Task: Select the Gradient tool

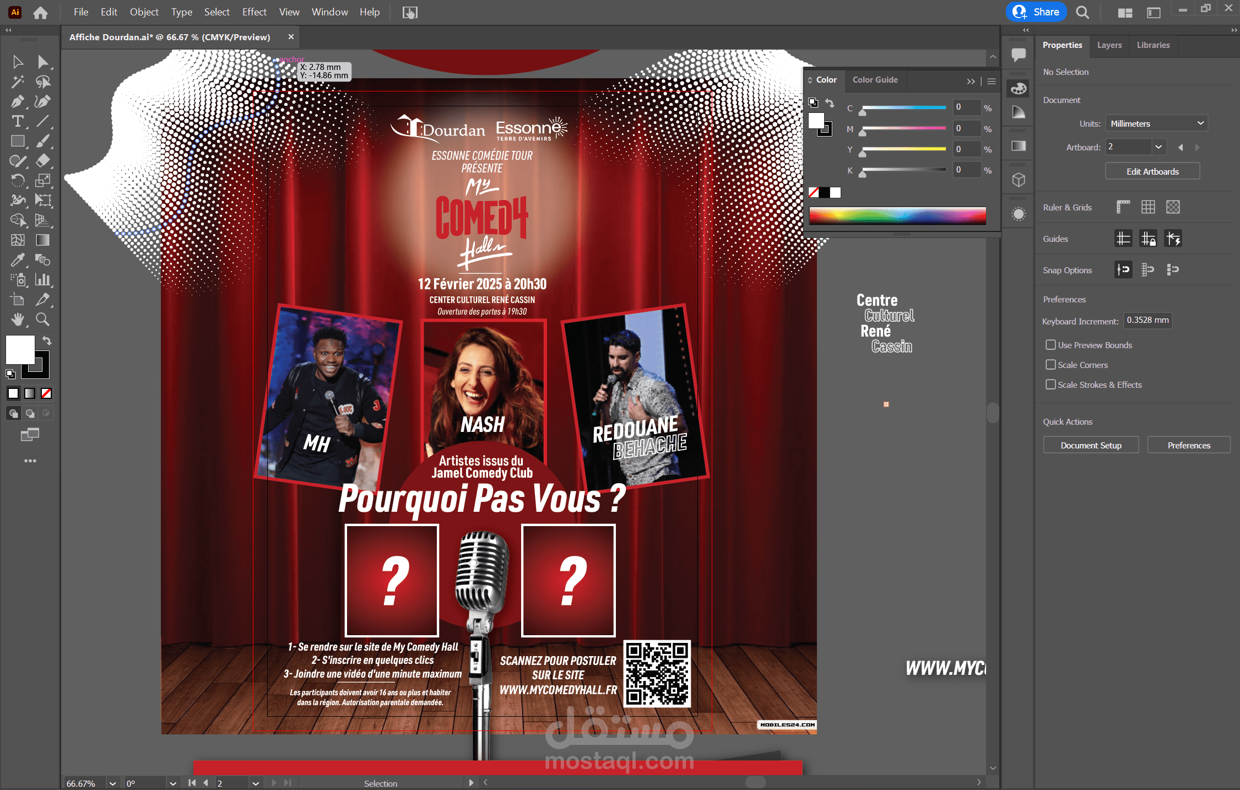Action: pyautogui.click(x=42, y=240)
